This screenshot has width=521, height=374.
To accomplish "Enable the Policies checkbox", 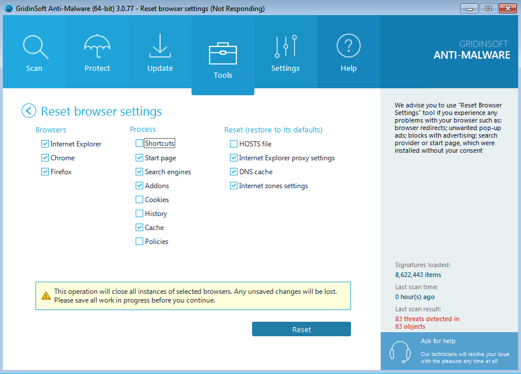I will tap(139, 242).
